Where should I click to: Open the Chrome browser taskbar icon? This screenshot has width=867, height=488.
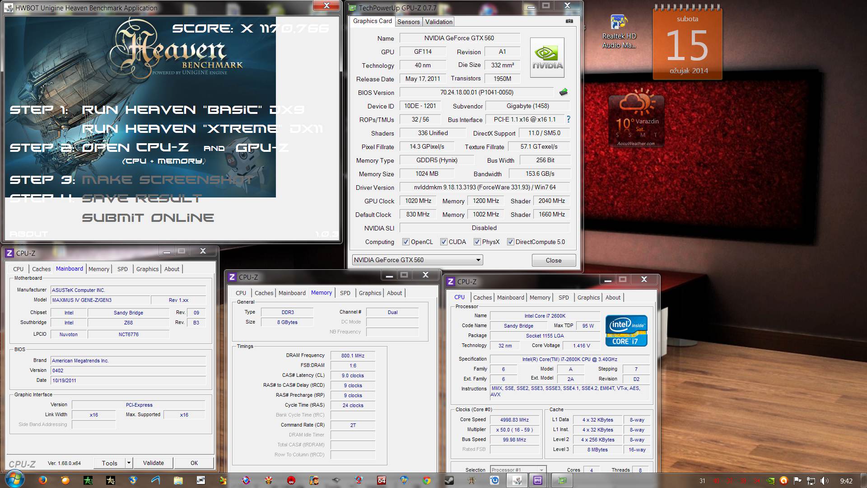[x=427, y=480]
